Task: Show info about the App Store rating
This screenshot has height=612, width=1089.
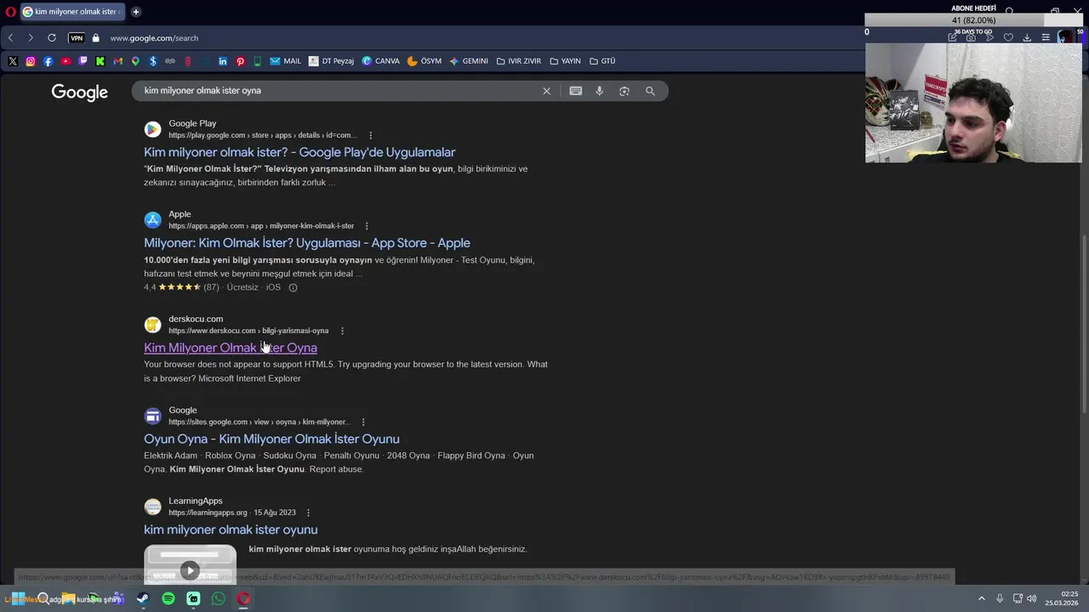Action: click(x=293, y=287)
